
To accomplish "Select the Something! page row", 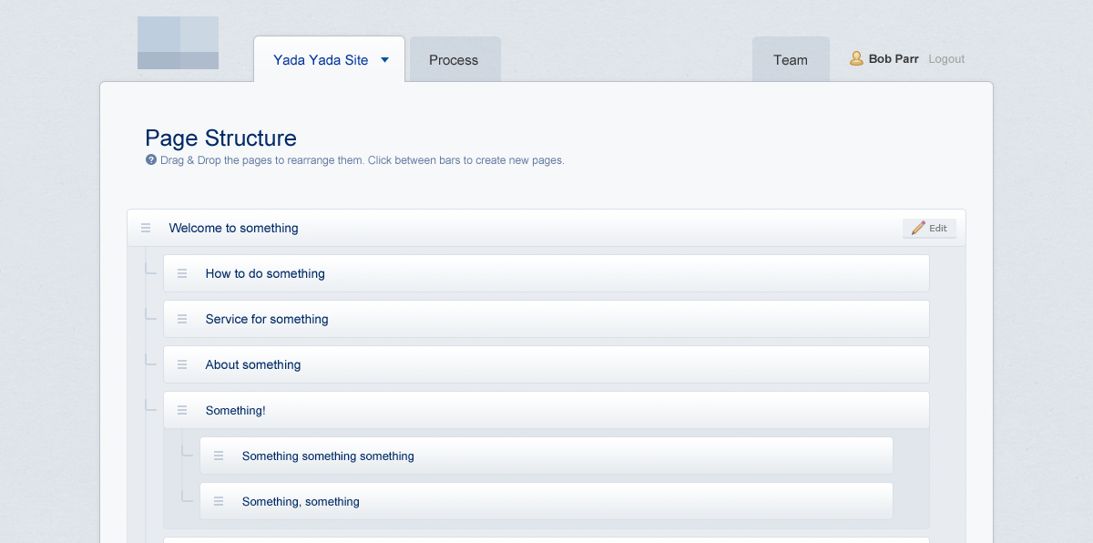I will tap(546, 410).
